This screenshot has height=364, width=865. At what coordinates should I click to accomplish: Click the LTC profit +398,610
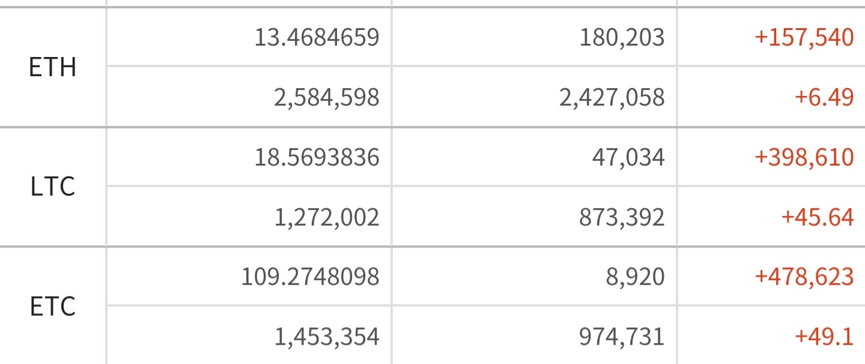click(804, 158)
